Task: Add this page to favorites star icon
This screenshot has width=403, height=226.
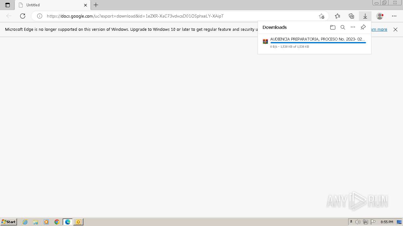Action: tap(321, 16)
